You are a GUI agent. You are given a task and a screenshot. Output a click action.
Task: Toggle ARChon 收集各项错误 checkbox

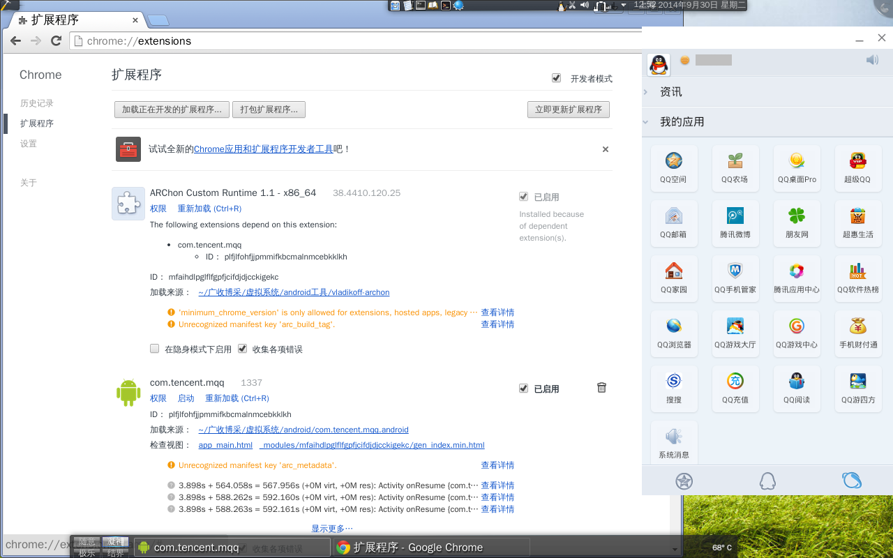click(x=242, y=349)
